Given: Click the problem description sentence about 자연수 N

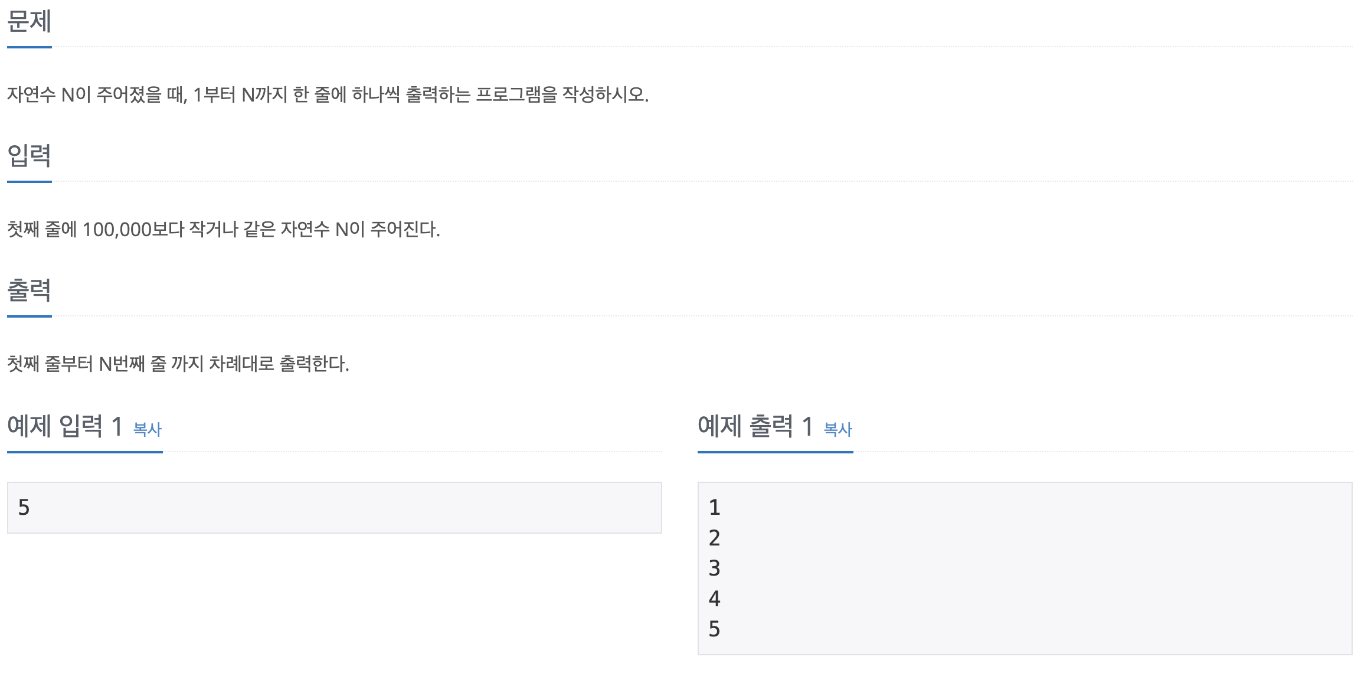Looking at the screenshot, I should (x=328, y=94).
